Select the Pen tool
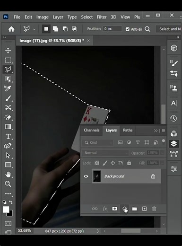The image size is (182, 246). click(8, 146)
